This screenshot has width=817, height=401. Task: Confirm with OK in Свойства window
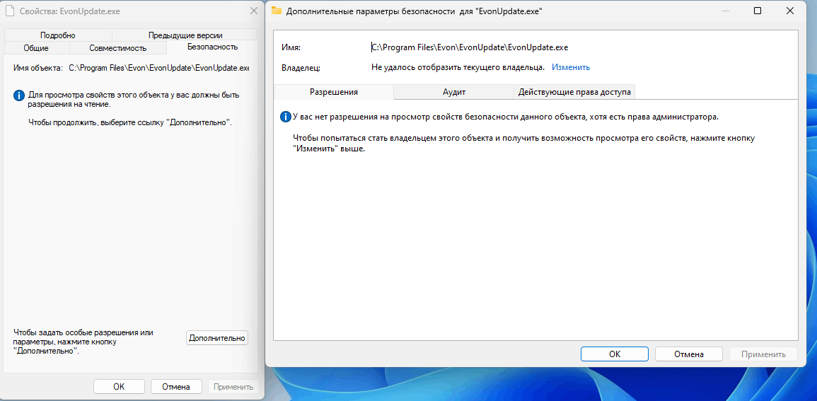point(119,387)
